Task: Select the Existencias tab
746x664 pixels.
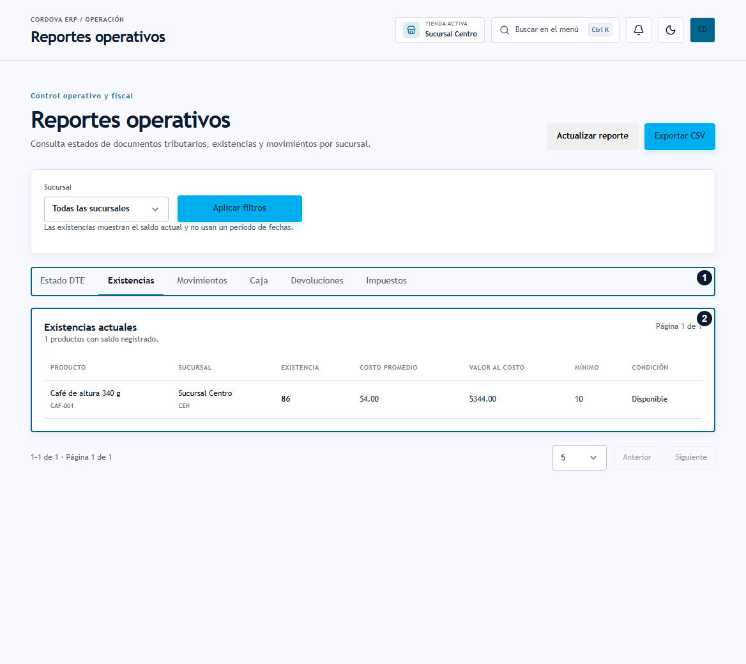Action: [131, 281]
